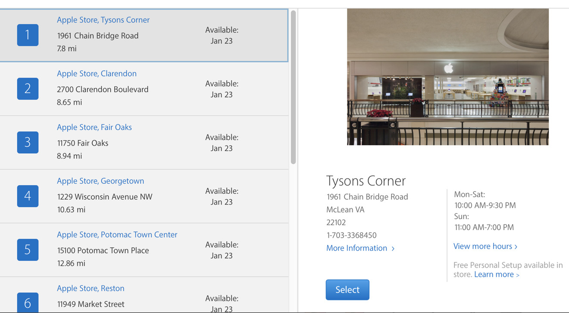Click the 11949 Market Street address
This screenshot has height=313, width=569.
tap(91, 304)
